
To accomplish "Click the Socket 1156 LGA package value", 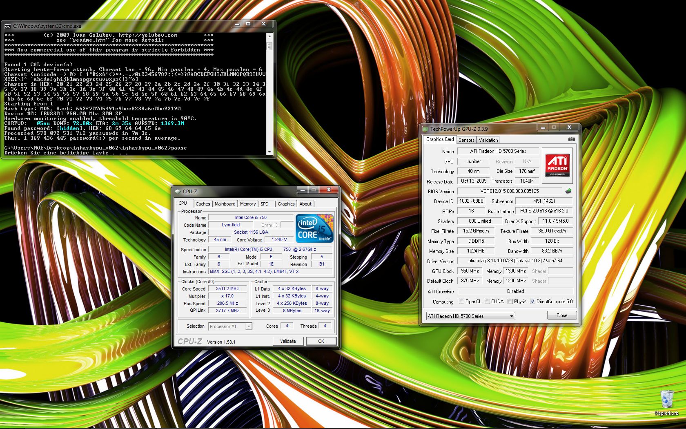I will click(251, 232).
